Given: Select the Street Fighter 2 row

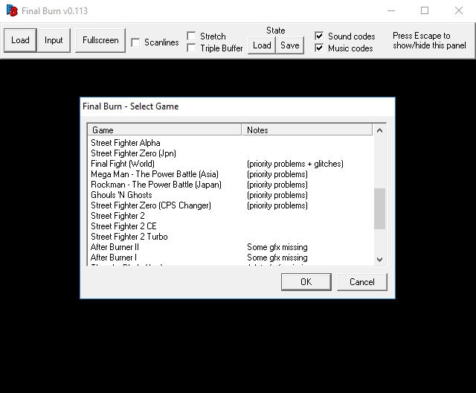Looking at the screenshot, I should click(118, 216).
